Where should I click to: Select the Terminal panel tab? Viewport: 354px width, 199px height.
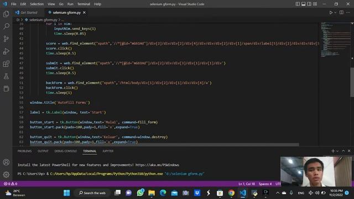90,151
